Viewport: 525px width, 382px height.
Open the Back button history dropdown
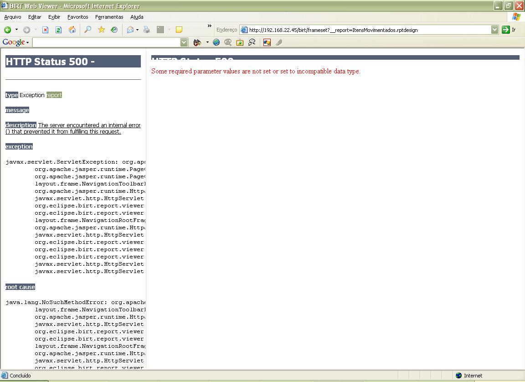pos(16,30)
